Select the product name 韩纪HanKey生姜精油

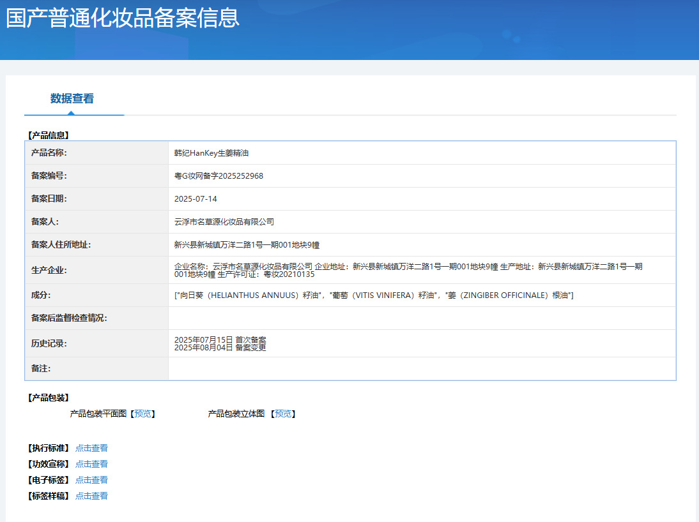[x=211, y=153]
